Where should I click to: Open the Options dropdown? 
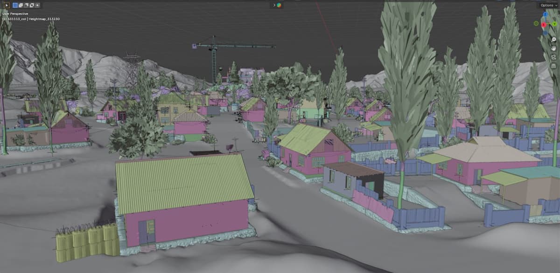[x=548, y=5]
